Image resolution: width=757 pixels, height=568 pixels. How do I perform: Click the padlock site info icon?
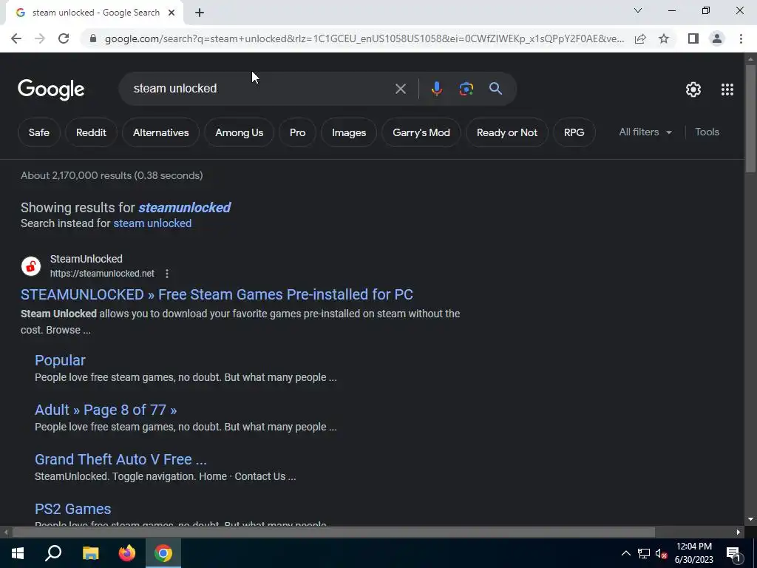point(93,38)
